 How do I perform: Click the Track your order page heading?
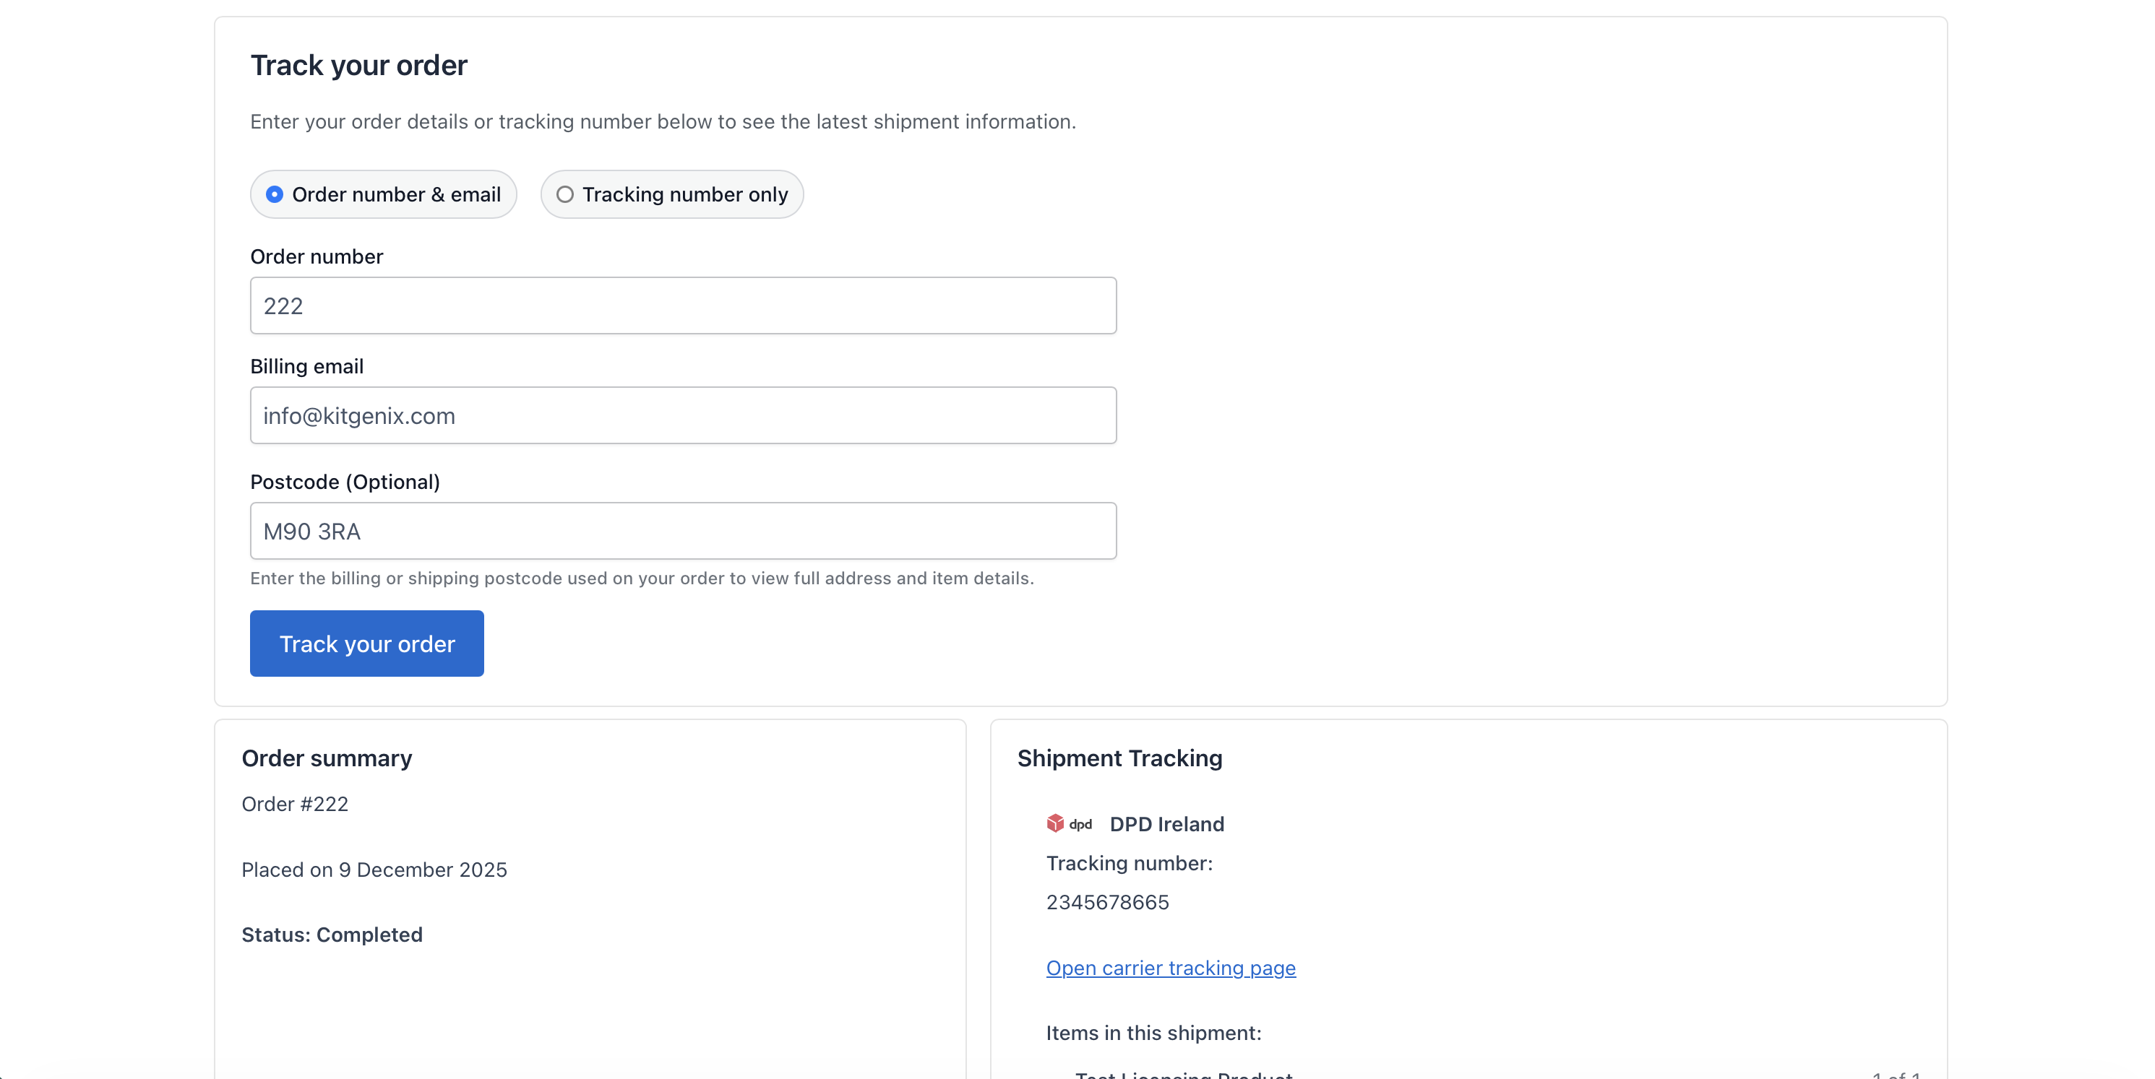pos(358,65)
